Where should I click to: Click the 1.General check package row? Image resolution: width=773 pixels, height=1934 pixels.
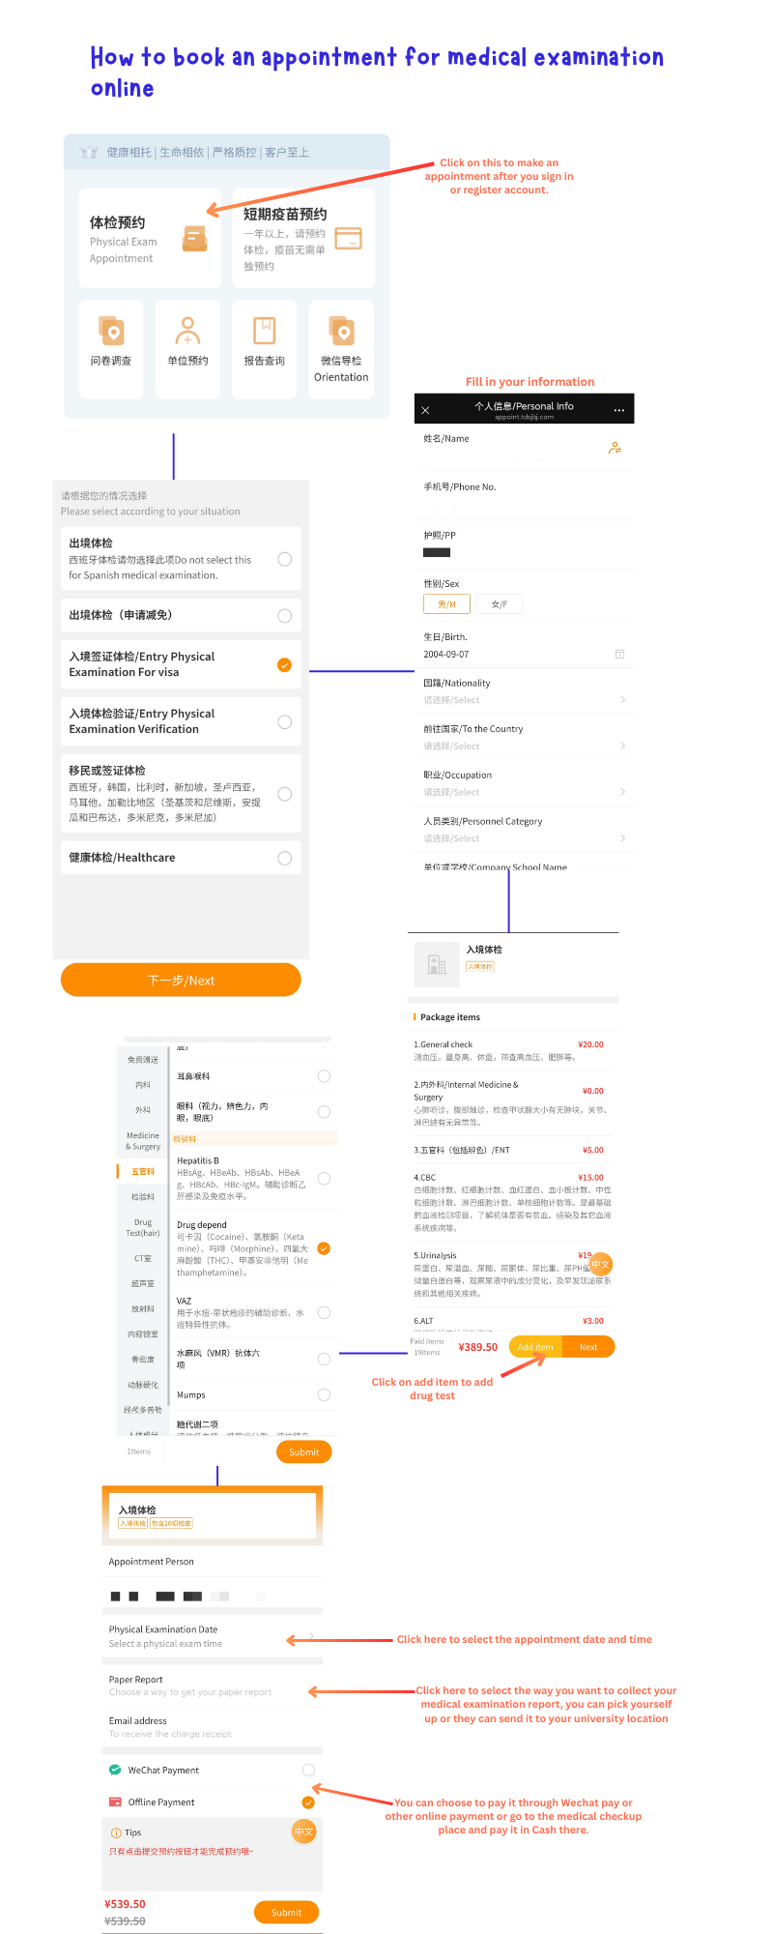512,1050
